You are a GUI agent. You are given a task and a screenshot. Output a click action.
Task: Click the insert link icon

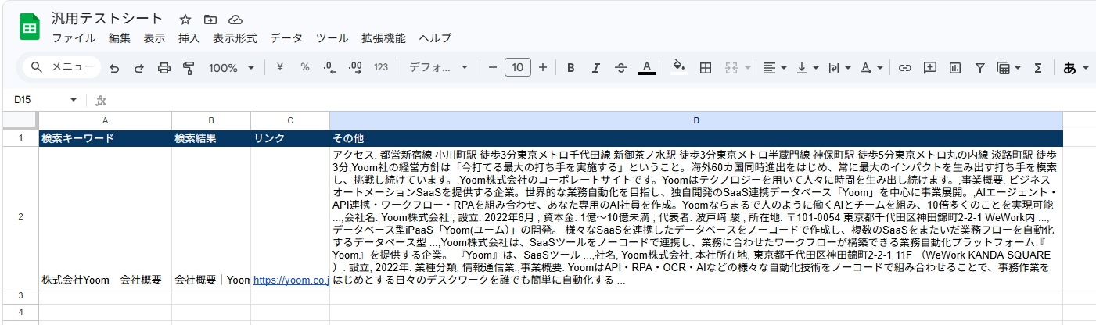click(x=905, y=68)
